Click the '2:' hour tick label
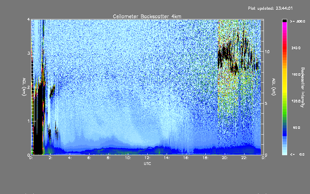The image size is (310, 194). click(50, 158)
